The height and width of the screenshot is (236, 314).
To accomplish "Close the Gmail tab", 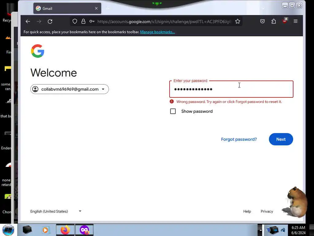I will click(x=96, y=8).
